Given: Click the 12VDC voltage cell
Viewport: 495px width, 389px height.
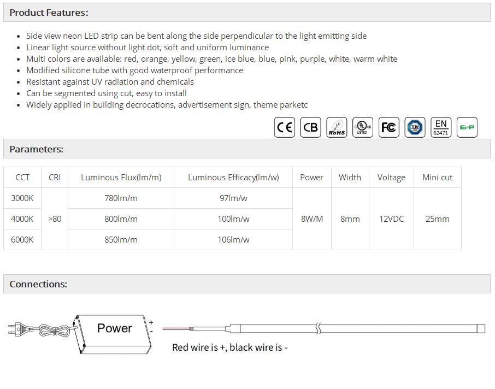Looking at the screenshot, I should tap(392, 219).
